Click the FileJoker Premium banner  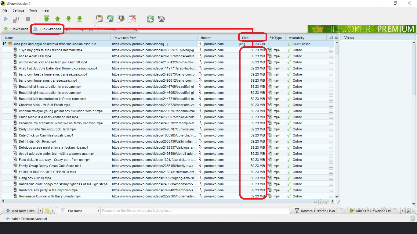[x=361, y=29]
